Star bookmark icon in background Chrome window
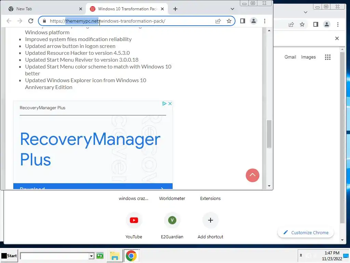Image resolution: width=350 pixels, height=263 pixels. tap(302, 24)
